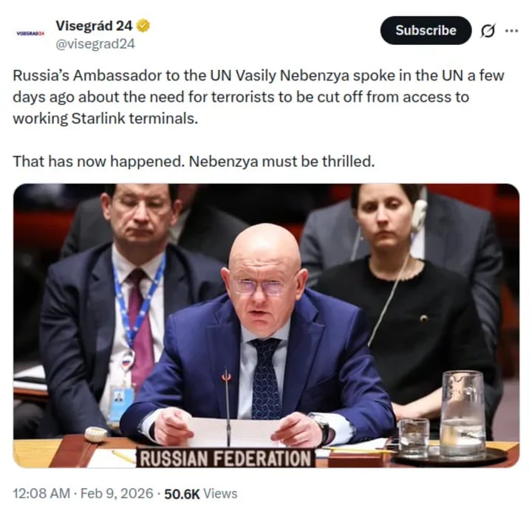The image size is (532, 508).
Task: Open the attached UN meeting photo
Action: 266,326
